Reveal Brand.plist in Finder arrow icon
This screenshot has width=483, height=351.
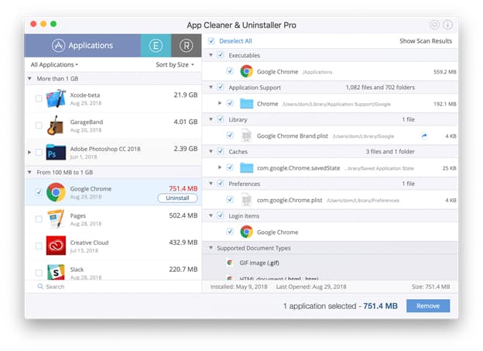point(424,136)
